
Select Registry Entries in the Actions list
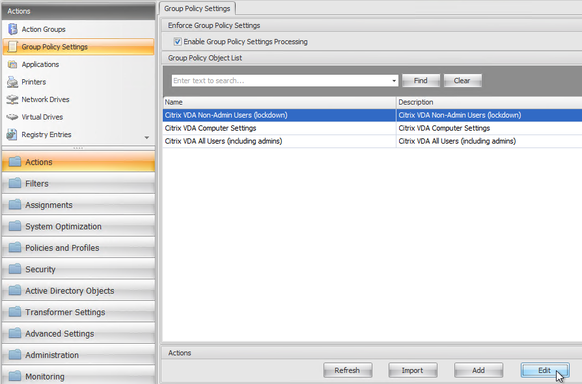[x=78, y=134]
